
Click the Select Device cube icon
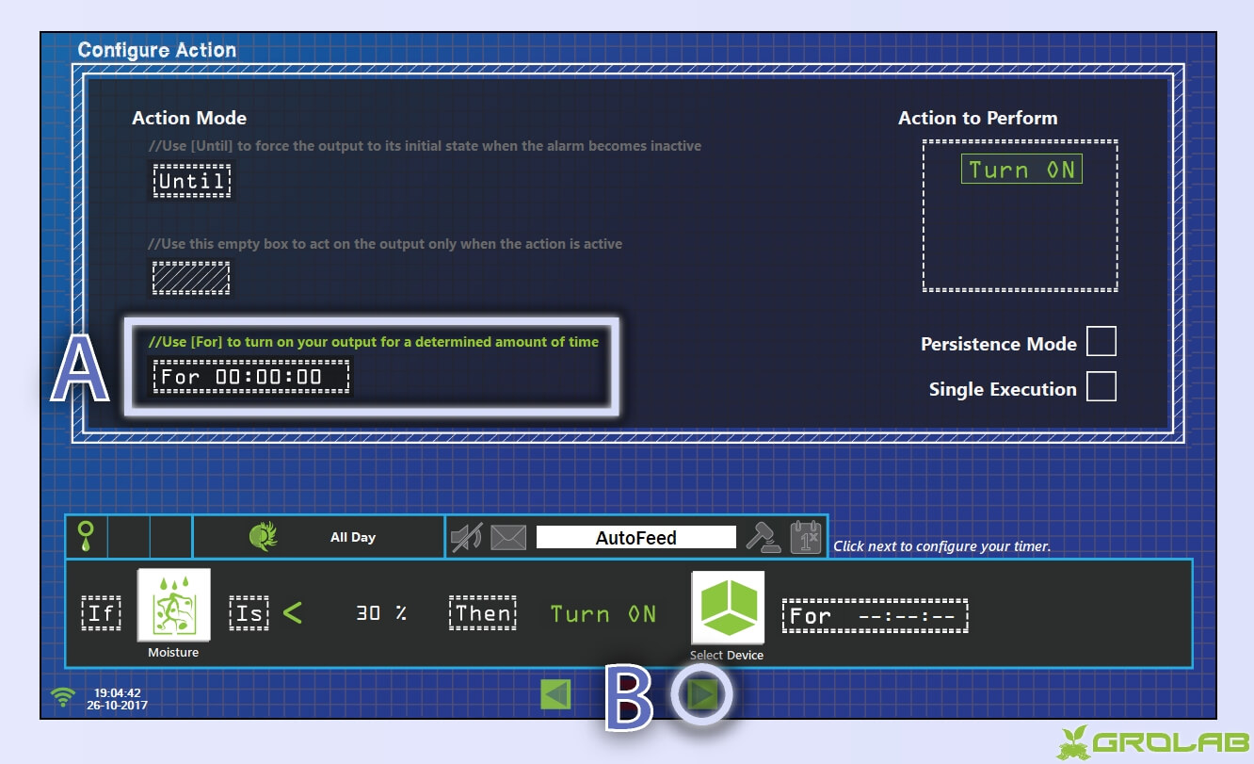[x=728, y=608]
